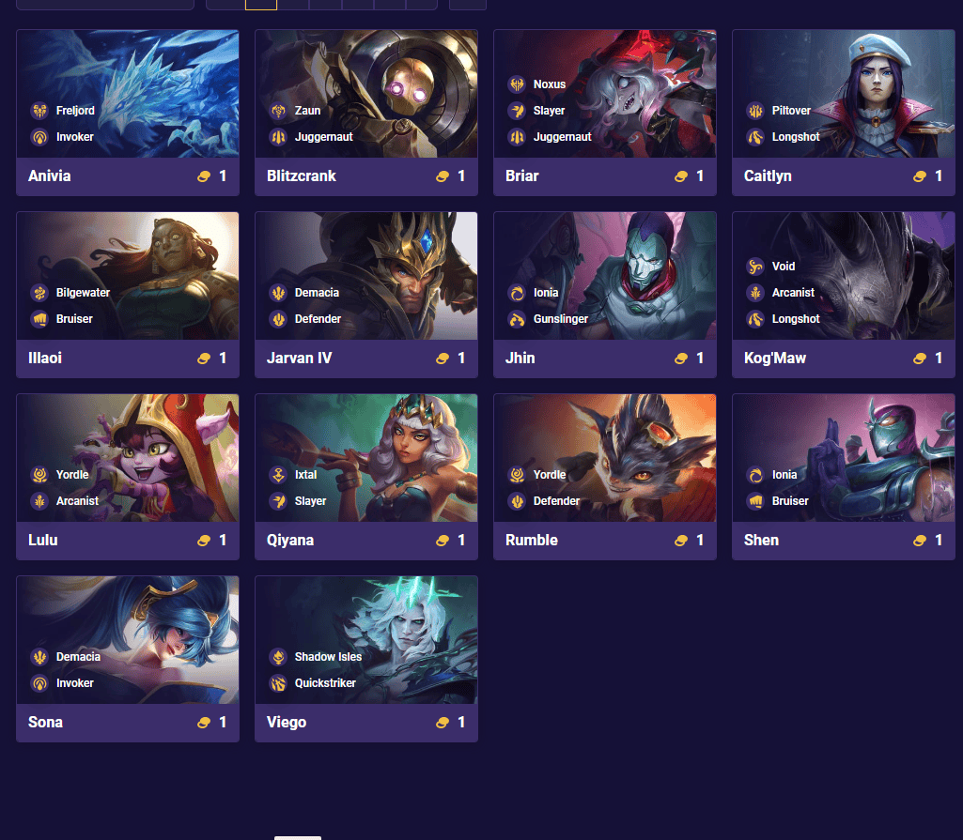This screenshot has width=963, height=840.
Task: Click the Quickstriker trait label
Action: (325, 683)
